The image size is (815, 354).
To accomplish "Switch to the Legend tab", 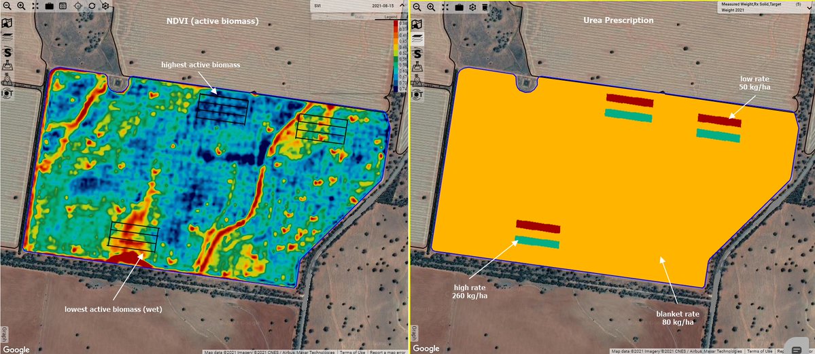I will (391, 17).
